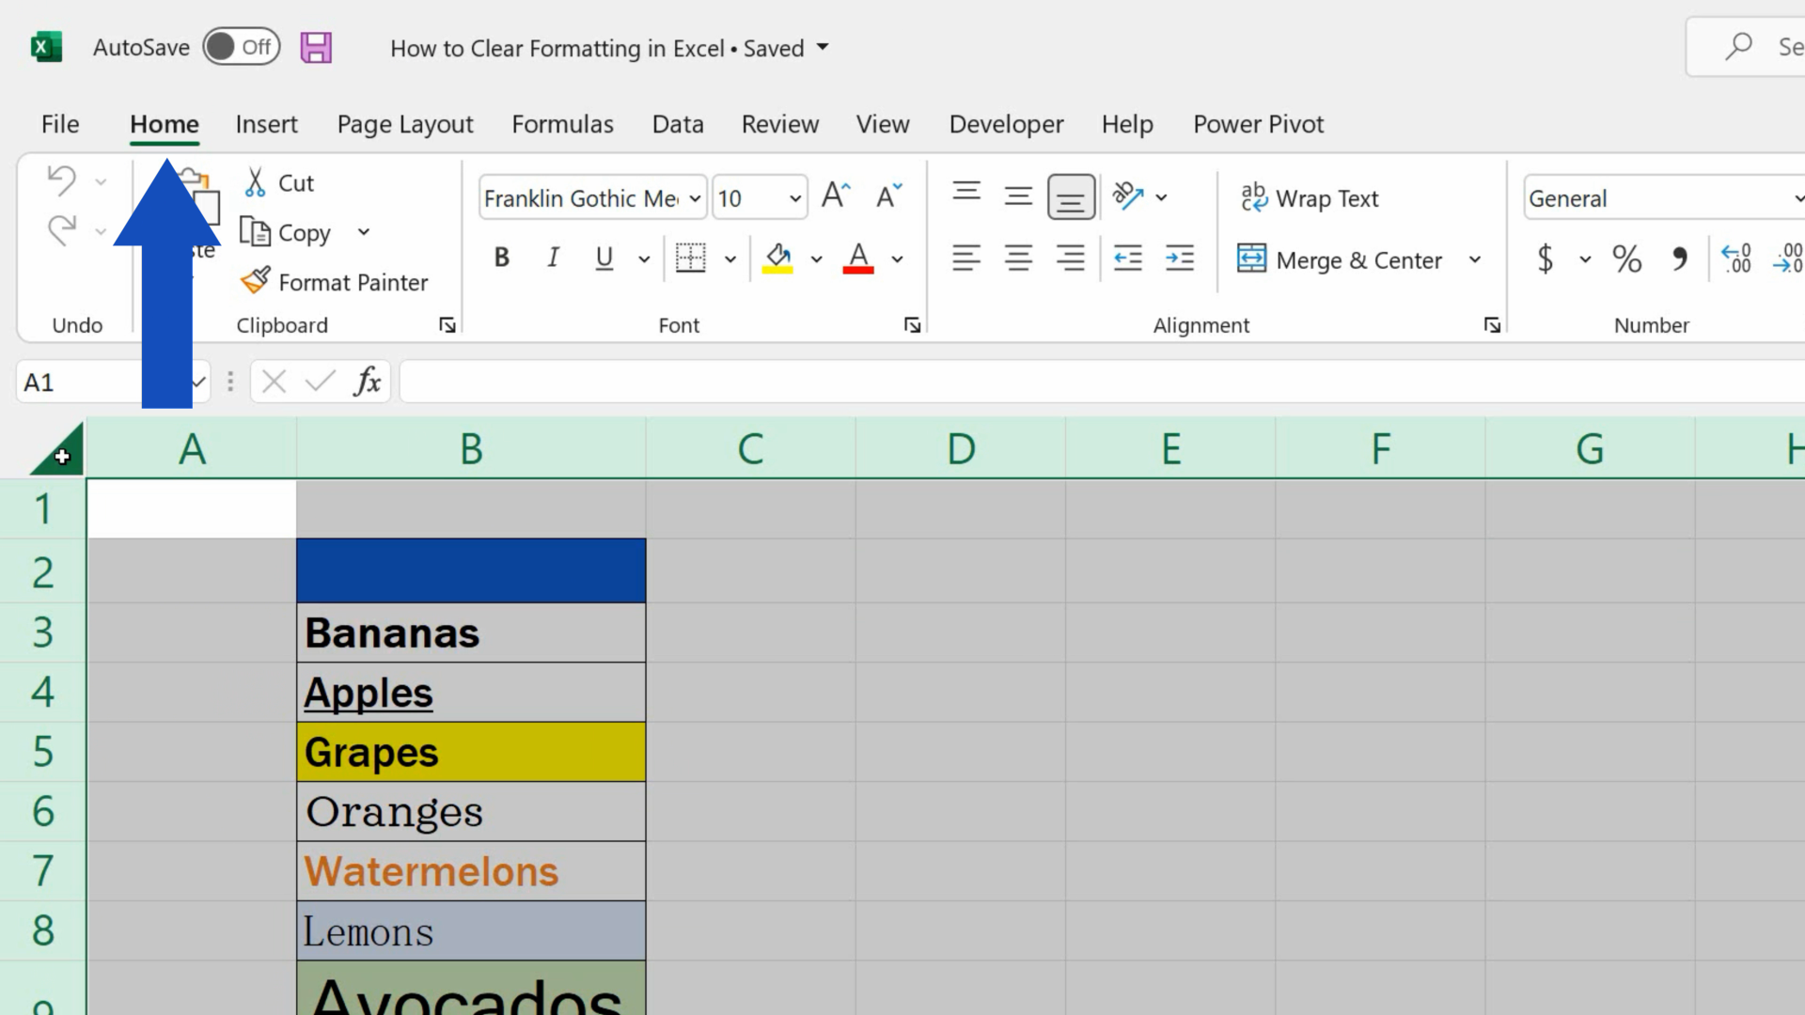Apply italic formatting
Image resolution: width=1805 pixels, height=1015 pixels.
(552, 258)
